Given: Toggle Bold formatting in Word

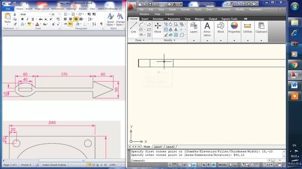Looking at the screenshot, I should [22, 19].
